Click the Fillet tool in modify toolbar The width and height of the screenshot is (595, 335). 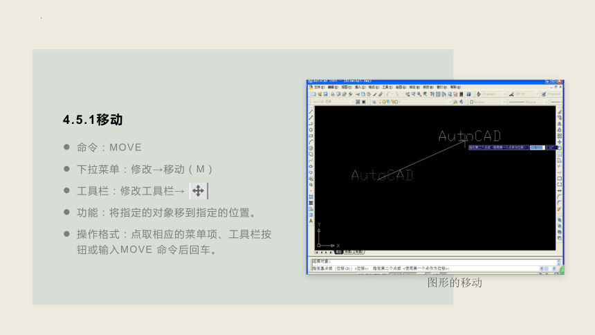(559, 202)
